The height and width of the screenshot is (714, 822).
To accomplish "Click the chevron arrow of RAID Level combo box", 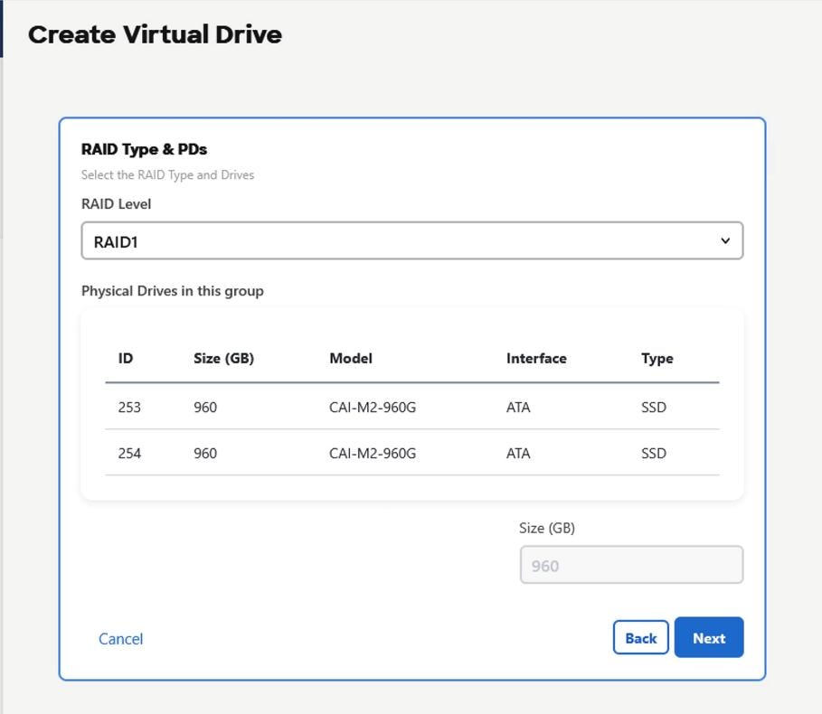I will coord(725,241).
